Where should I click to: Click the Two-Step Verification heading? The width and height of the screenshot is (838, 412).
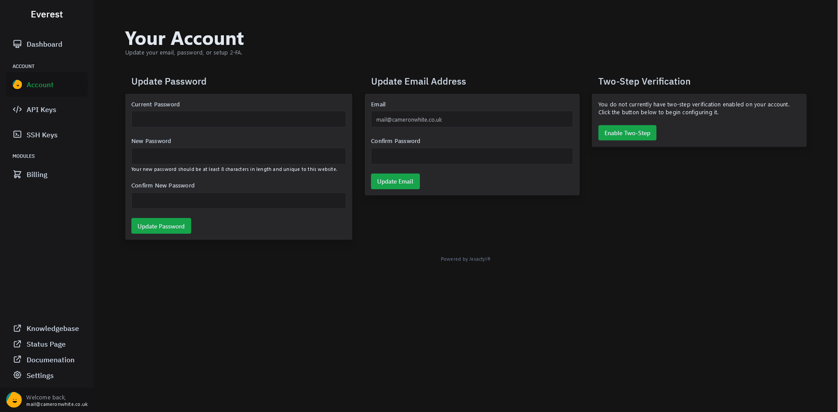(x=644, y=82)
